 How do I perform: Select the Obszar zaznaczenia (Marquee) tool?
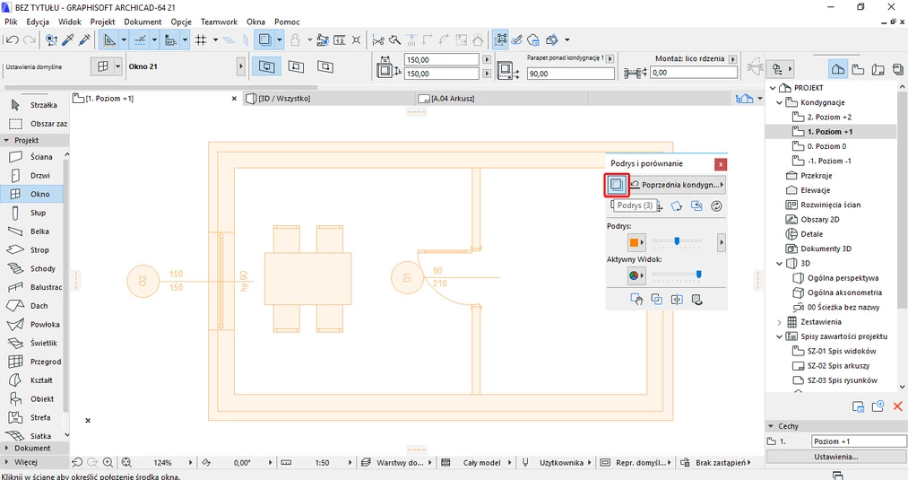pyautogui.click(x=35, y=124)
